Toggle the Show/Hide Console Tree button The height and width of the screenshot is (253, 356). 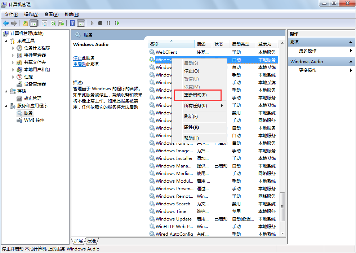[34, 23]
